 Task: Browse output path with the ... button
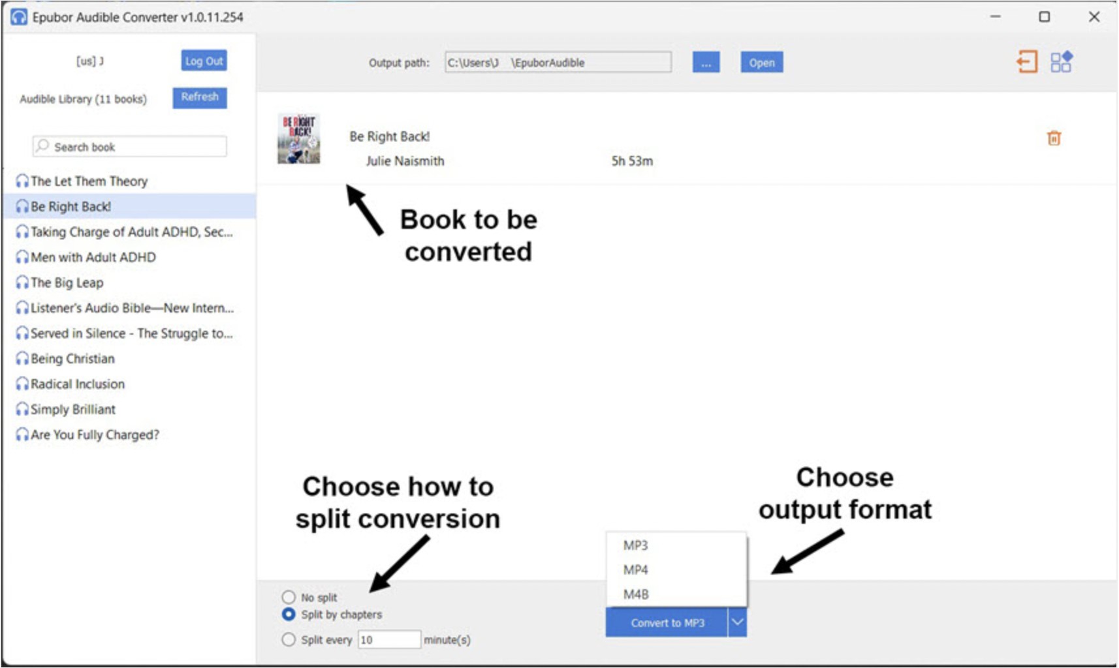[706, 63]
